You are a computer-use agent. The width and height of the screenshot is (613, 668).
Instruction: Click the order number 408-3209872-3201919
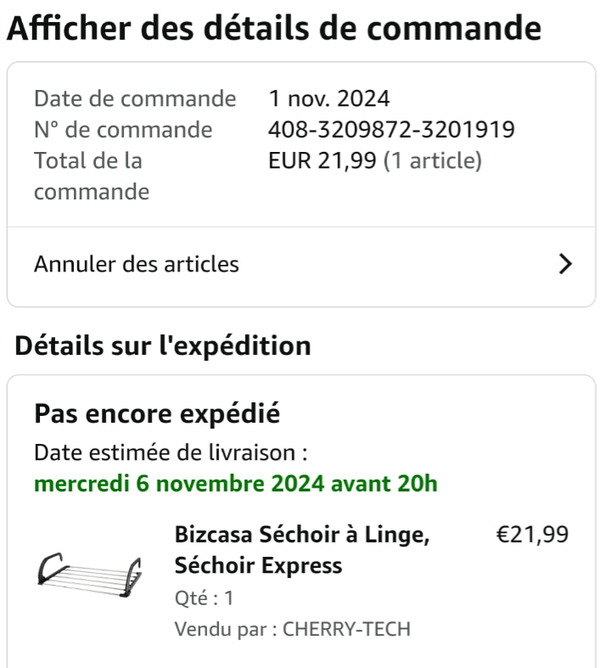pos(391,130)
